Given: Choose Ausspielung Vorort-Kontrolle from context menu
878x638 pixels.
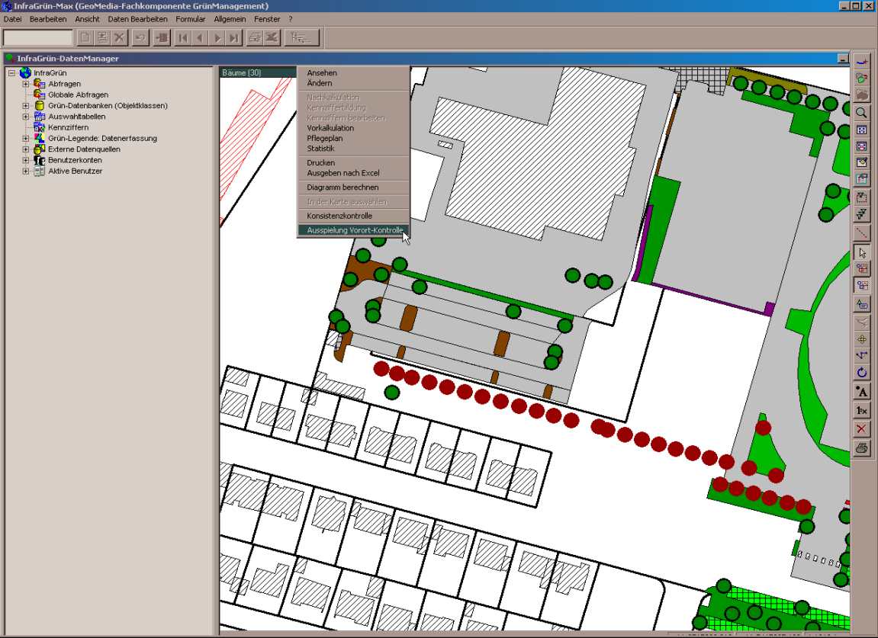Looking at the screenshot, I should pos(354,230).
